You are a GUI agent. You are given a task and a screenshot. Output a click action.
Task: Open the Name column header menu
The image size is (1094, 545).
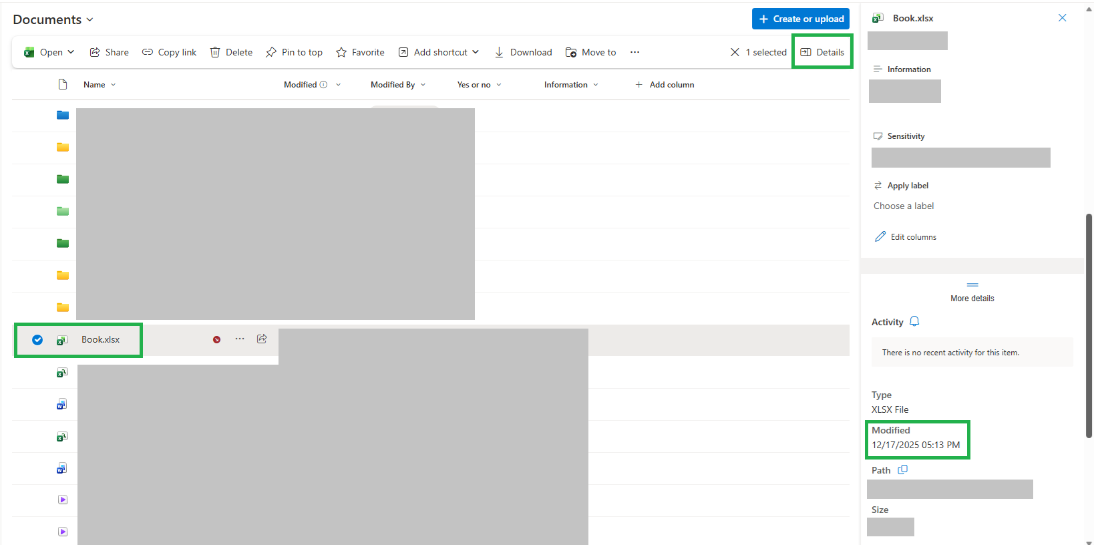tap(100, 85)
